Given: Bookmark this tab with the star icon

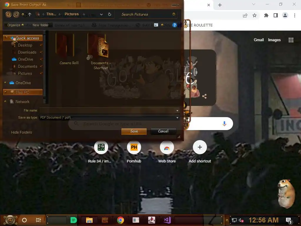Looking at the screenshot, I should point(255,15).
